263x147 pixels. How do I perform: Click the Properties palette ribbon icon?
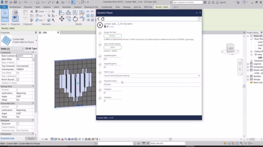click(x=15, y=19)
